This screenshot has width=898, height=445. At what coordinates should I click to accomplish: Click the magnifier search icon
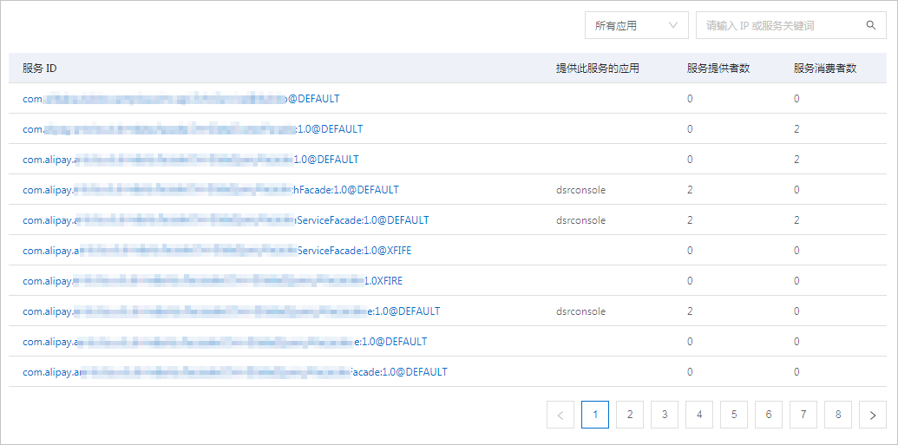pyautogui.click(x=871, y=25)
